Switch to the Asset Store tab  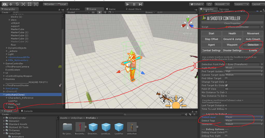tap(134, 9)
